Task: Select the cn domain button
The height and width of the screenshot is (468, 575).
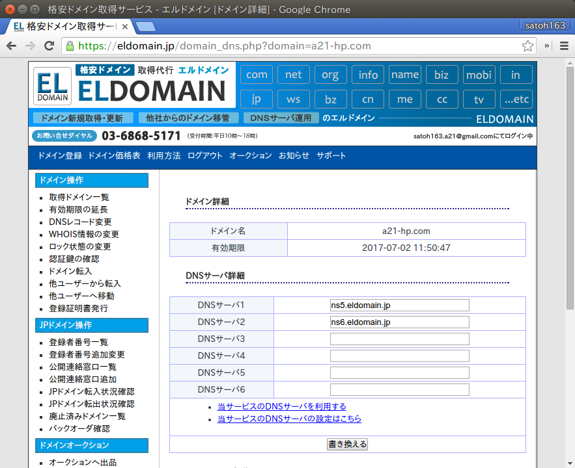Action: tap(368, 99)
